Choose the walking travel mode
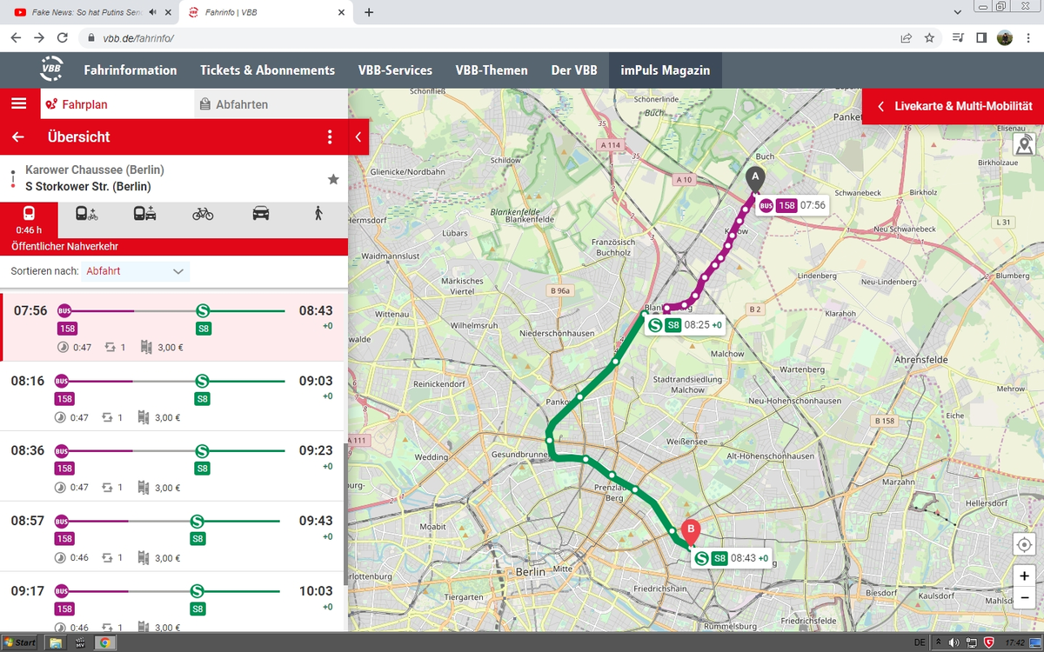This screenshot has height=652, width=1044. click(318, 213)
